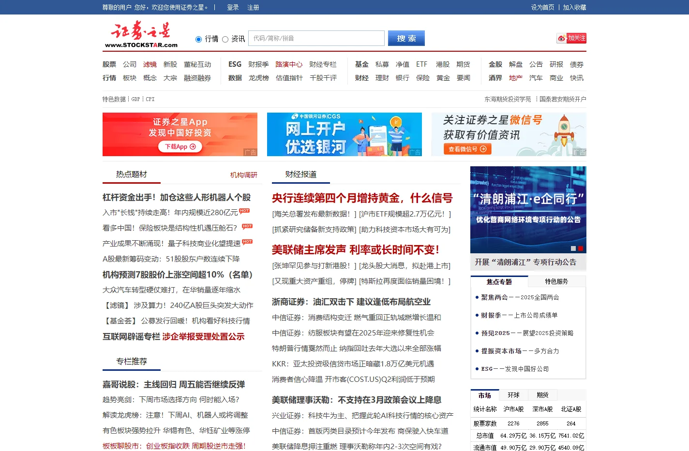Click 64.29万亿 total market value cell
Viewport: 689px width, 451px height.
[x=513, y=436]
